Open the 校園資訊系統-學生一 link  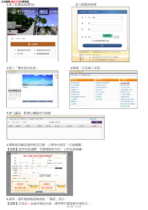click(24, 50)
